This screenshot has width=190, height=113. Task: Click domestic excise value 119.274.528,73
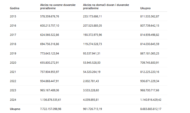92,44
